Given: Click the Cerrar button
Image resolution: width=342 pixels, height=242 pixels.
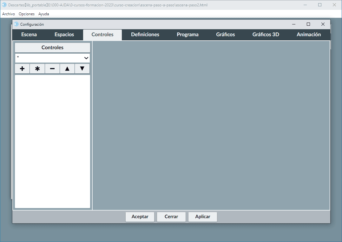Looking at the screenshot, I should 171,217.
